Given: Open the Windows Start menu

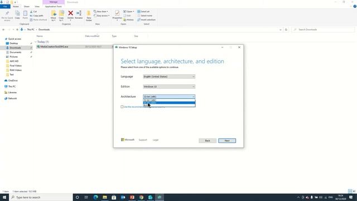Looking at the screenshot, I should coord(4,197).
